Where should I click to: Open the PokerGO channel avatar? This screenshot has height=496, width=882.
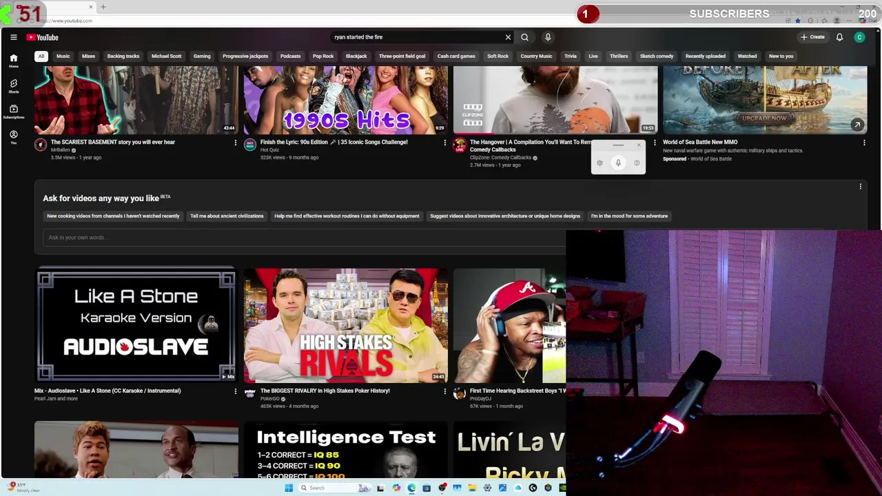[x=250, y=393]
